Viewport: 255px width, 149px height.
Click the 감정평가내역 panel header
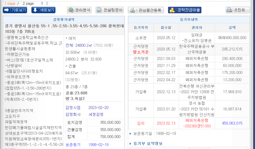tap(64, 19)
